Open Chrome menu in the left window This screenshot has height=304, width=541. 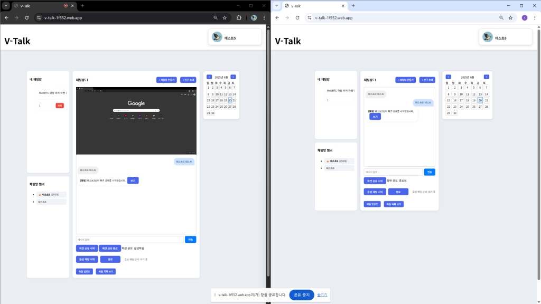pyautogui.click(x=264, y=17)
